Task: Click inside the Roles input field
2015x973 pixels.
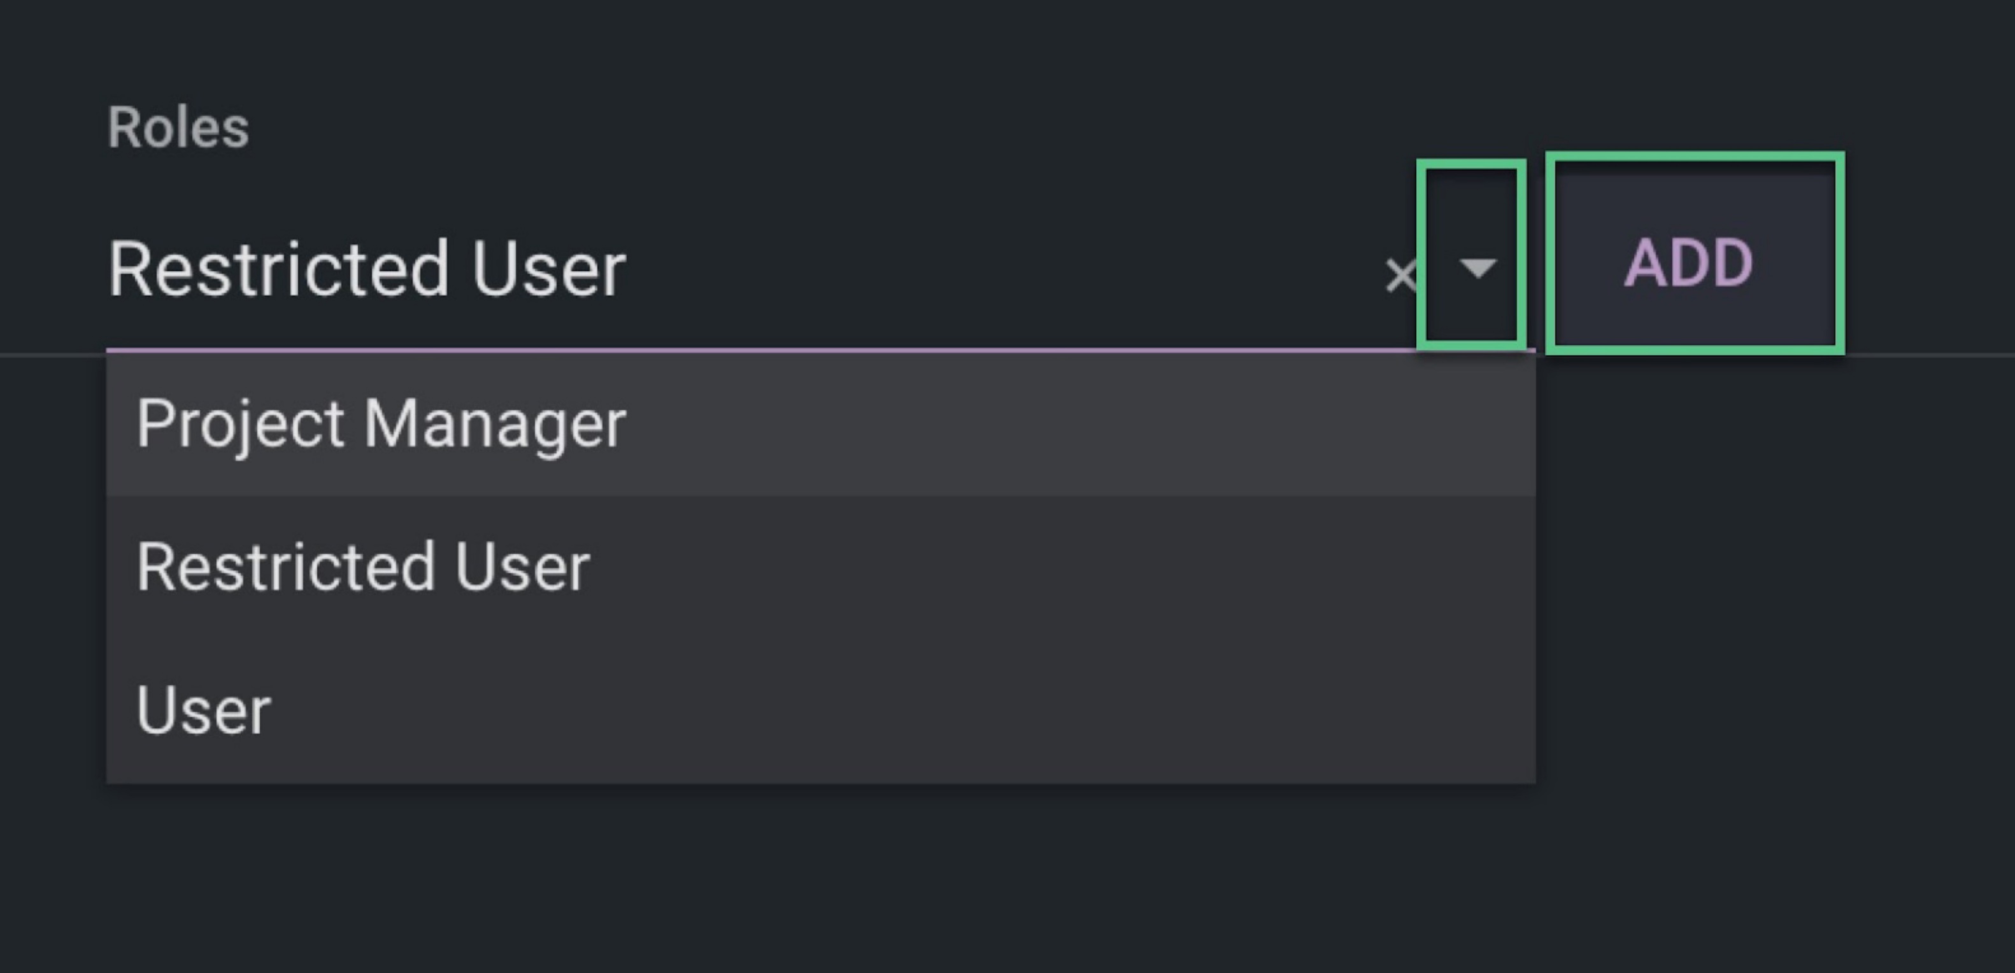Action: [704, 269]
